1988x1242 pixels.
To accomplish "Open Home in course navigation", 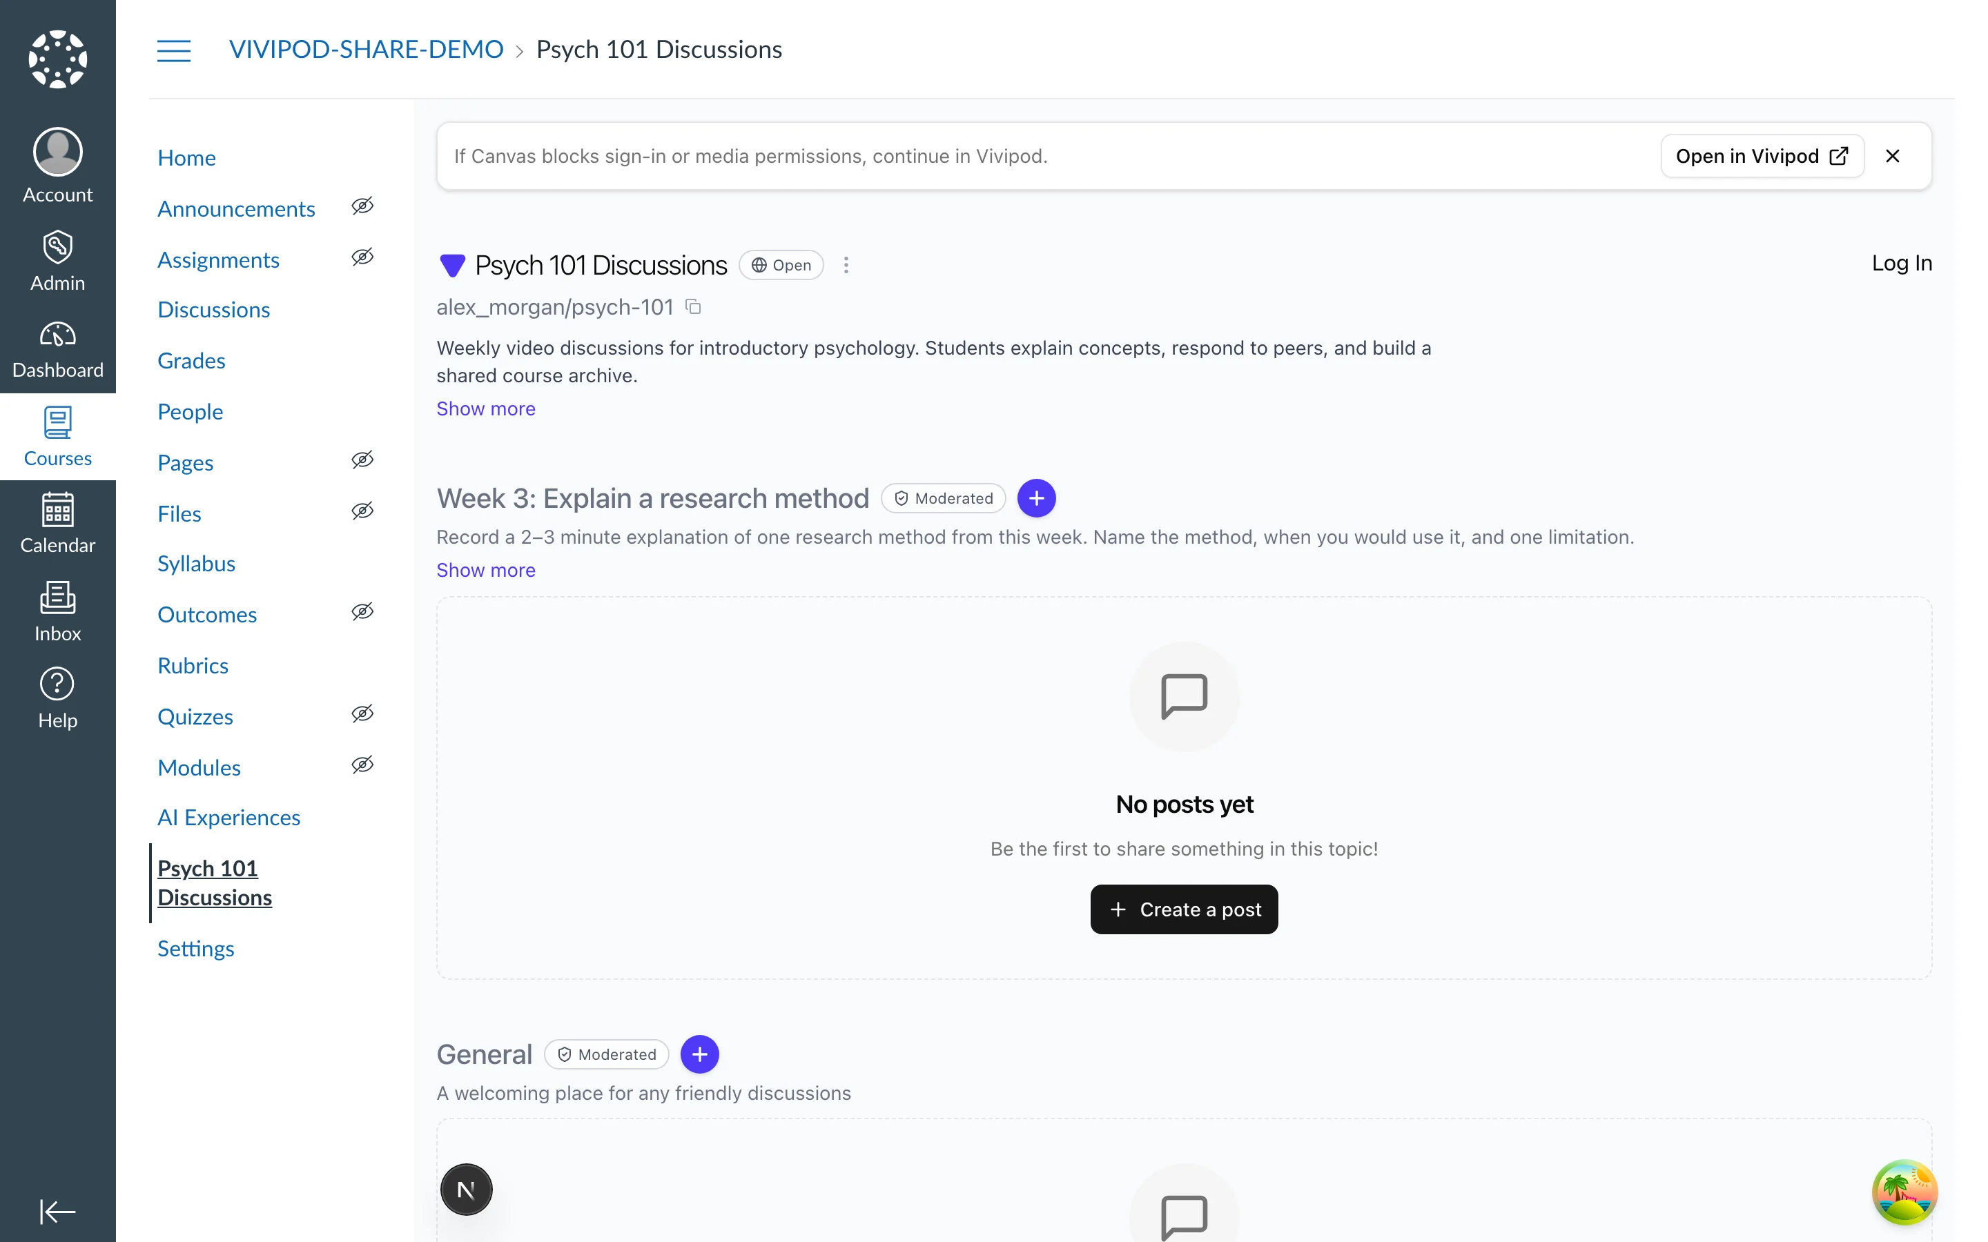I will 186,158.
